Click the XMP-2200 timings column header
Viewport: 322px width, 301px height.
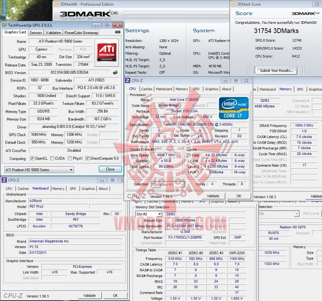click(x=237, y=253)
